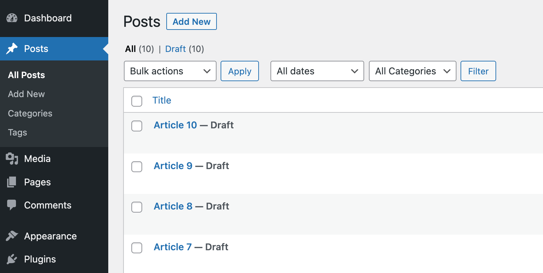Expand the All dates filter dropdown
543x273 pixels.
[317, 71]
